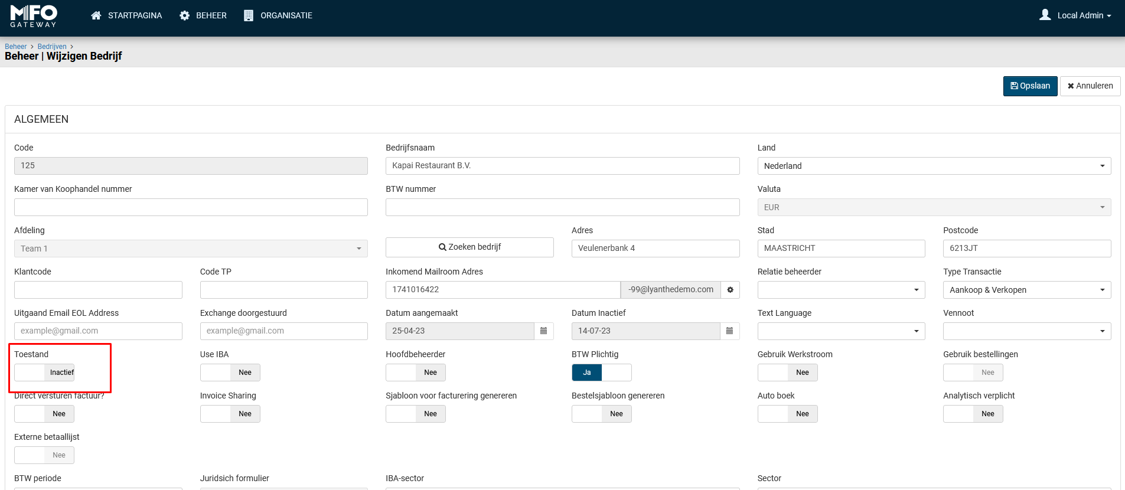Open the Datum Inactief calendar picker
Image resolution: width=1125 pixels, height=490 pixels.
729,331
